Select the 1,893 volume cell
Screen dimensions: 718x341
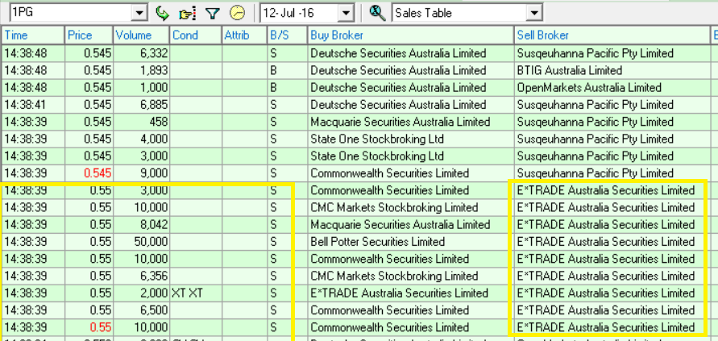pos(141,71)
